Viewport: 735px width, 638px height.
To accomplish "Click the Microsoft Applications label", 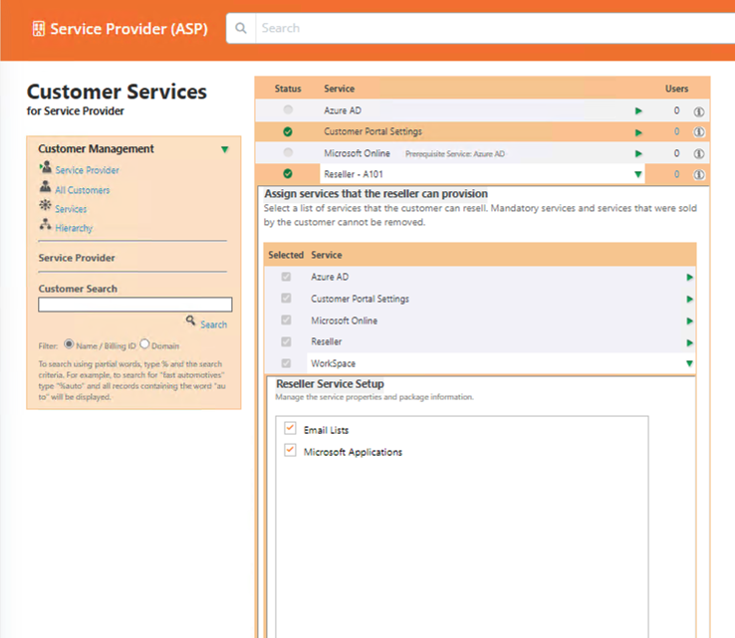I will point(353,452).
